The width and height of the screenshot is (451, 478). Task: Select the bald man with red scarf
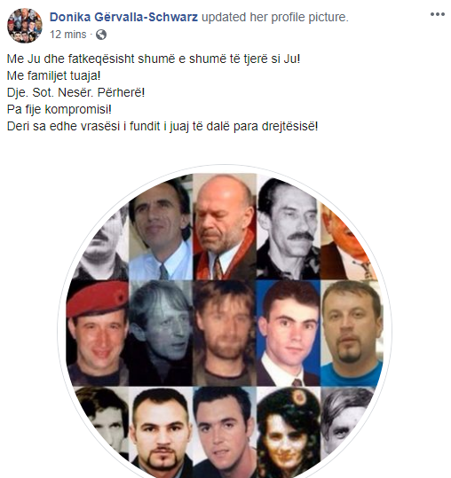pyautogui.click(x=225, y=226)
